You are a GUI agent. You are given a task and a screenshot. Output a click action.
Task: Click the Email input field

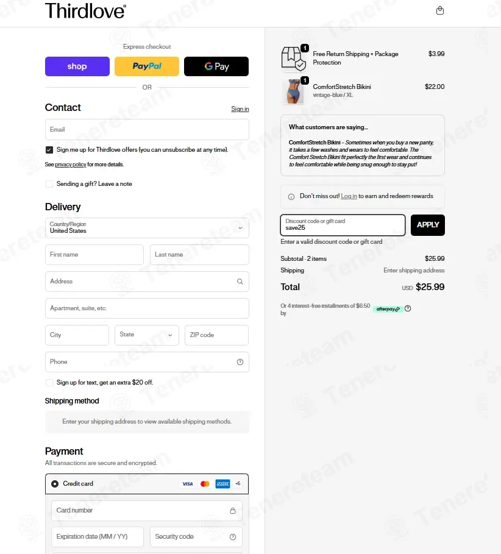(147, 130)
